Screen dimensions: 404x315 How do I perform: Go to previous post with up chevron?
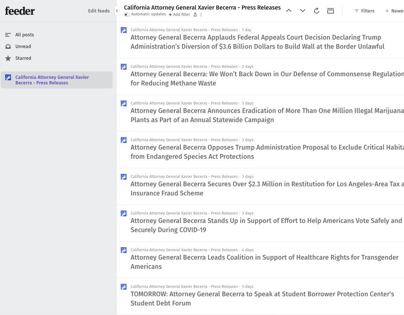coord(289,11)
